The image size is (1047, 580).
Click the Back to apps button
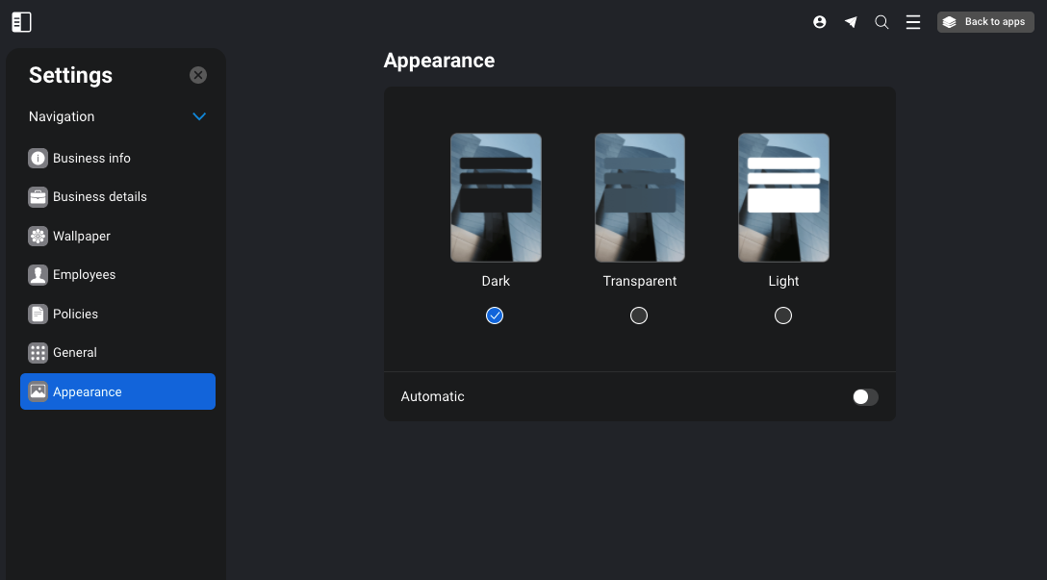point(985,22)
